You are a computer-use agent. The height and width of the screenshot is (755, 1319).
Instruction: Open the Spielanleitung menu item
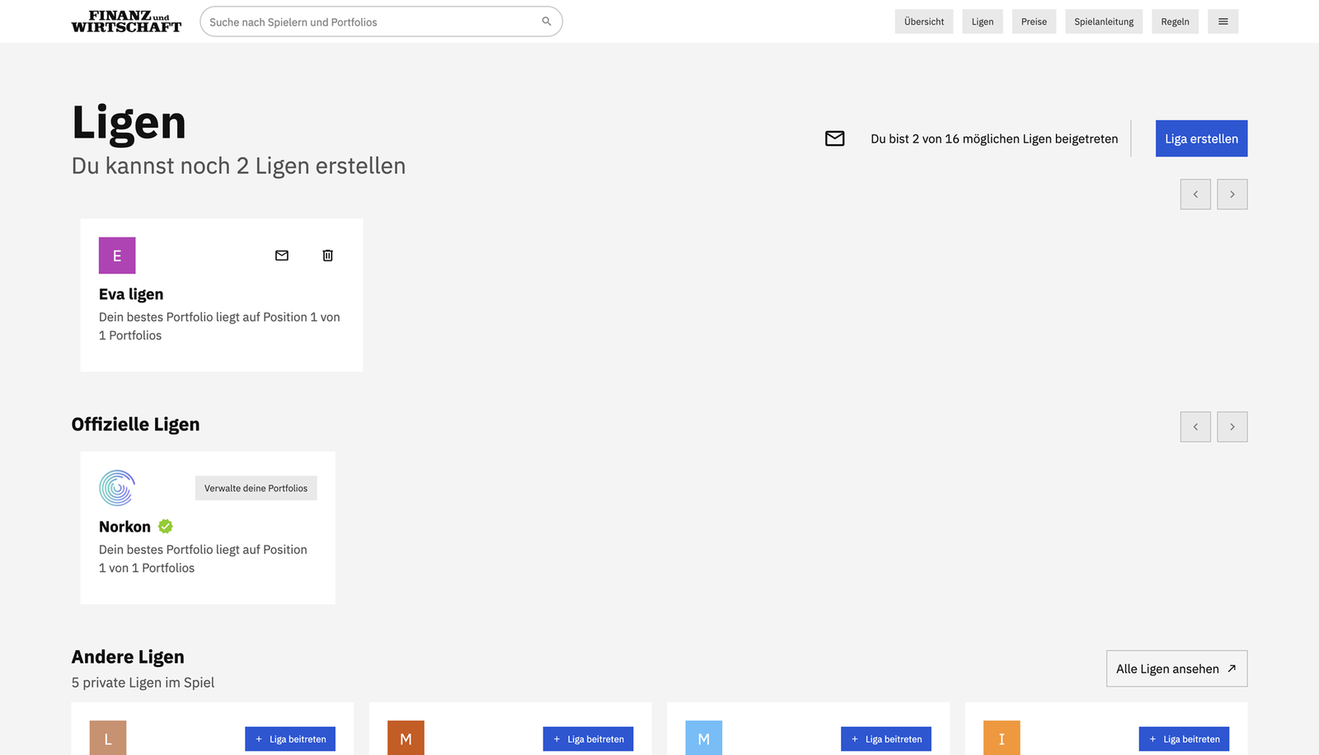1103,21
